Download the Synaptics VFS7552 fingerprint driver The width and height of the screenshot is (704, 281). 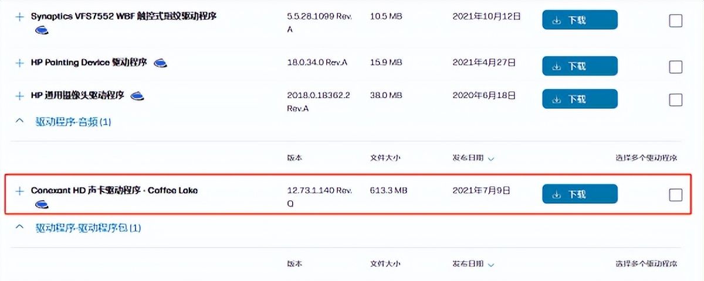coord(580,20)
